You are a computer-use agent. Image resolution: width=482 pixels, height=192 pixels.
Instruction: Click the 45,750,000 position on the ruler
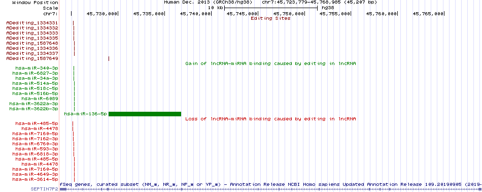tap(289, 14)
